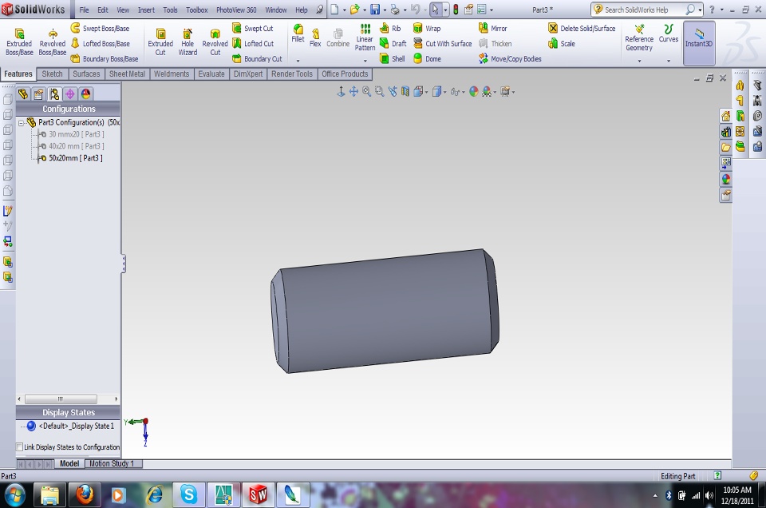Click the Mirror feature tool

tap(492, 29)
